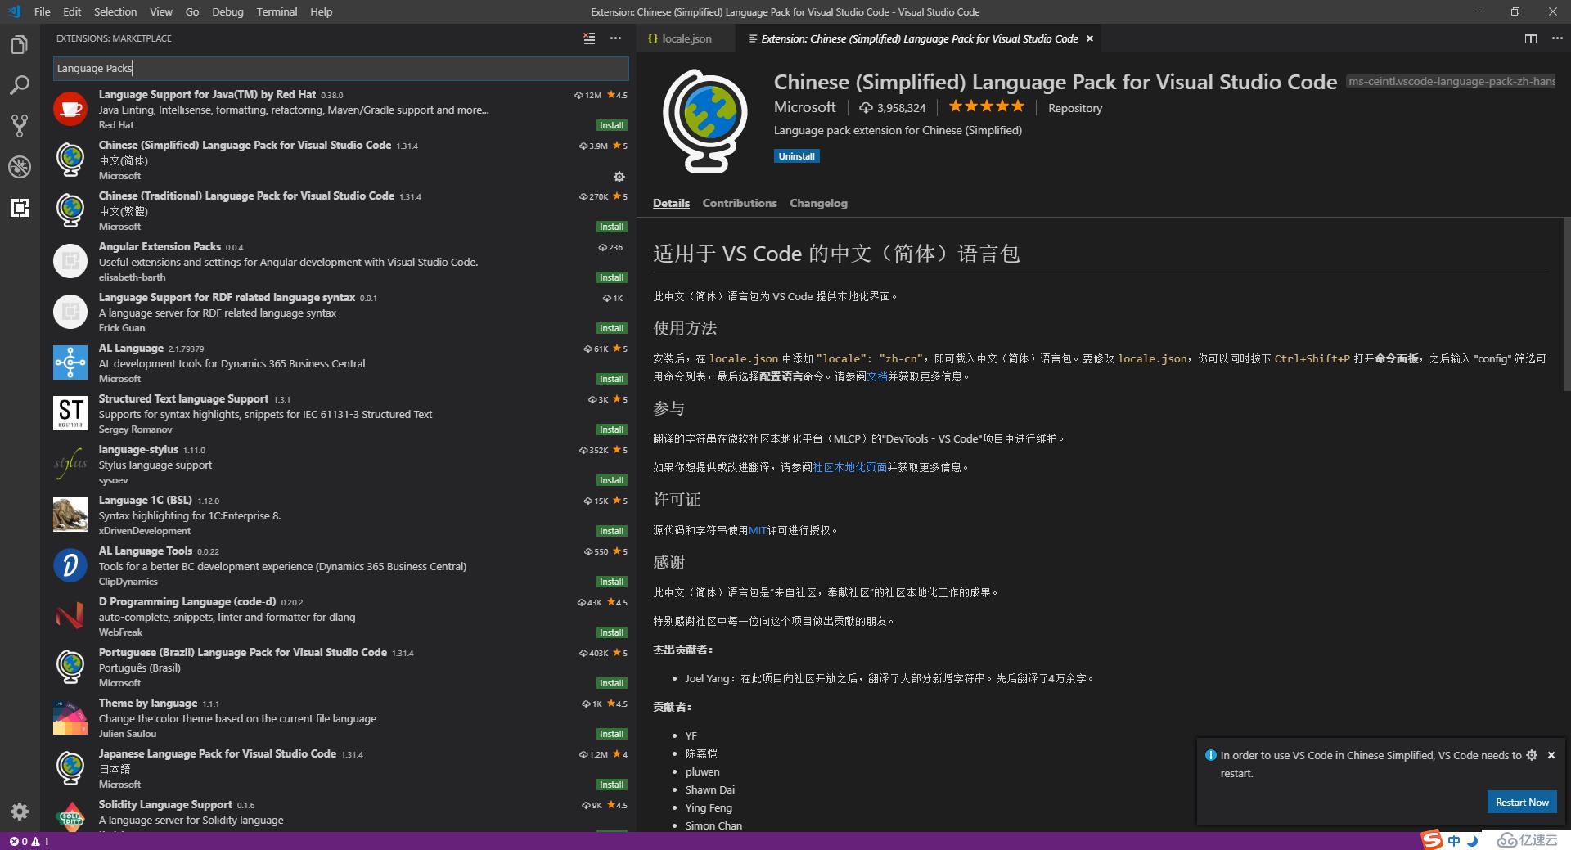This screenshot has height=850, width=1571.
Task: Click the extensions search input field
Action: (340, 68)
